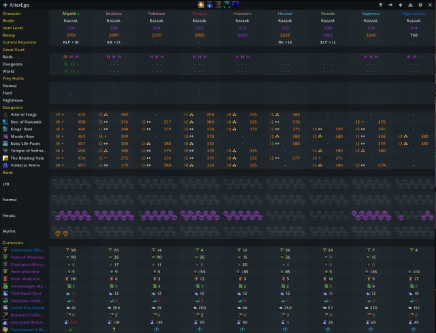Click the Myth Mistcrest currency name

25,279
